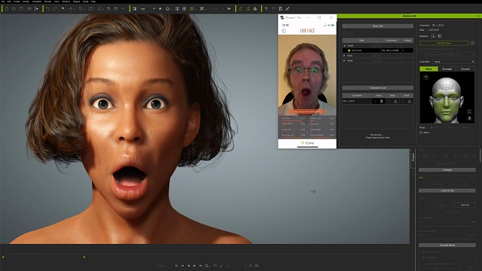
Task: Switch to the Strength tab
Action: (x=447, y=69)
